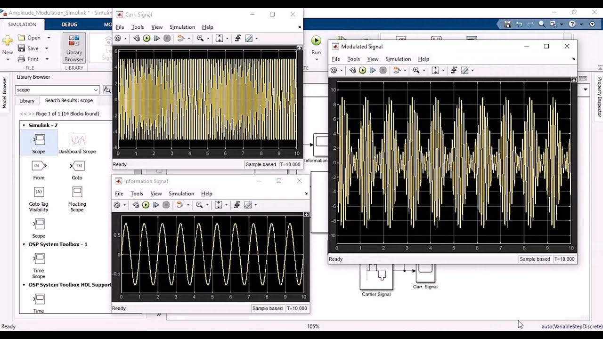The height and width of the screenshot is (339, 603).
Task: Click Scale axes icon in Modulated Signal scope
Action: pos(435,71)
